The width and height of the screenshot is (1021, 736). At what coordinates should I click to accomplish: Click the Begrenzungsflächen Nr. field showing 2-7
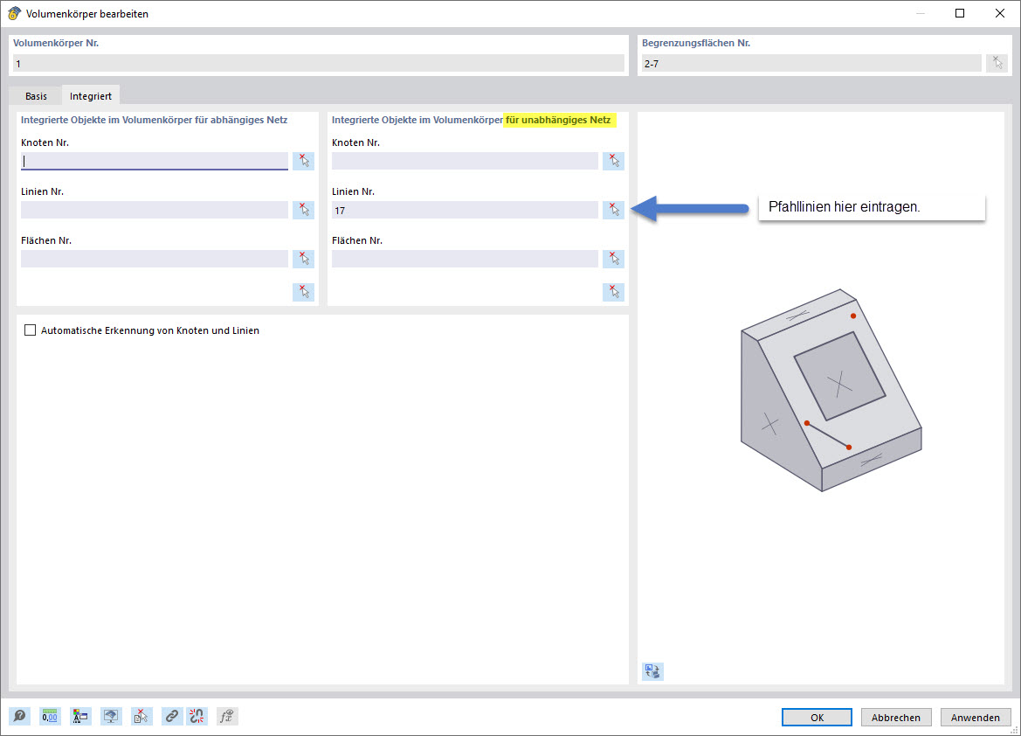[x=811, y=63]
